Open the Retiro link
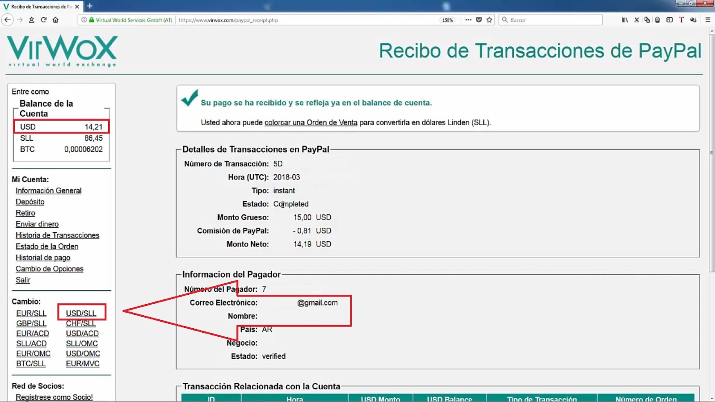The width and height of the screenshot is (715, 402). (x=25, y=213)
